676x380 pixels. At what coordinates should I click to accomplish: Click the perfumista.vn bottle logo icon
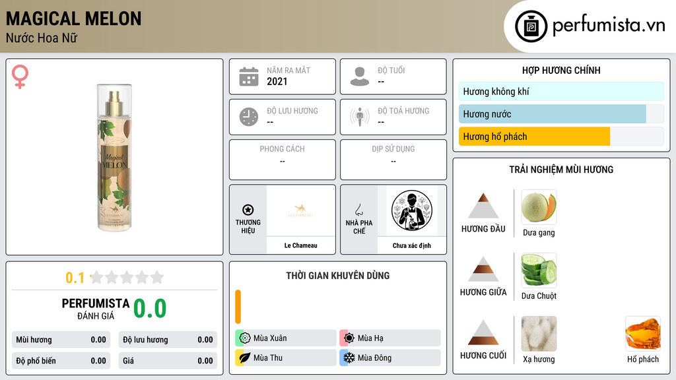point(531,26)
